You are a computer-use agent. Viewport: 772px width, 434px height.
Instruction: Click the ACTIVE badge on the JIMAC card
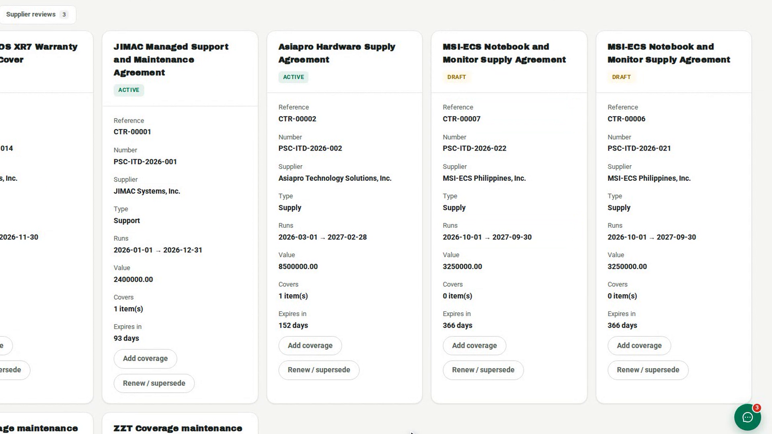point(129,90)
